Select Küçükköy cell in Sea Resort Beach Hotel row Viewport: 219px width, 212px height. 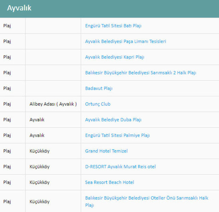[x=39, y=182]
